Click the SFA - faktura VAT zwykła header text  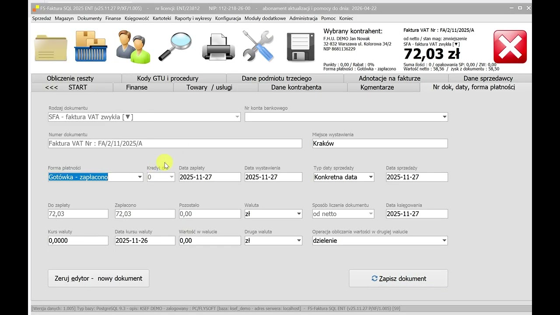pos(431,44)
